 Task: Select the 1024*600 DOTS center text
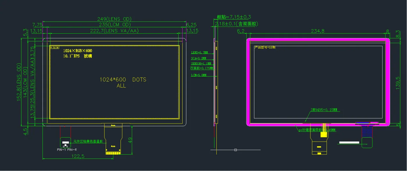point(123,79)
